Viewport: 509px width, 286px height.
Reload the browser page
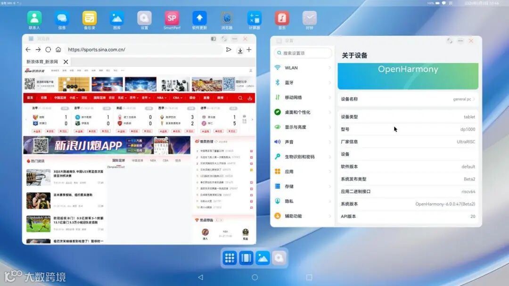(x=48, y=49)
